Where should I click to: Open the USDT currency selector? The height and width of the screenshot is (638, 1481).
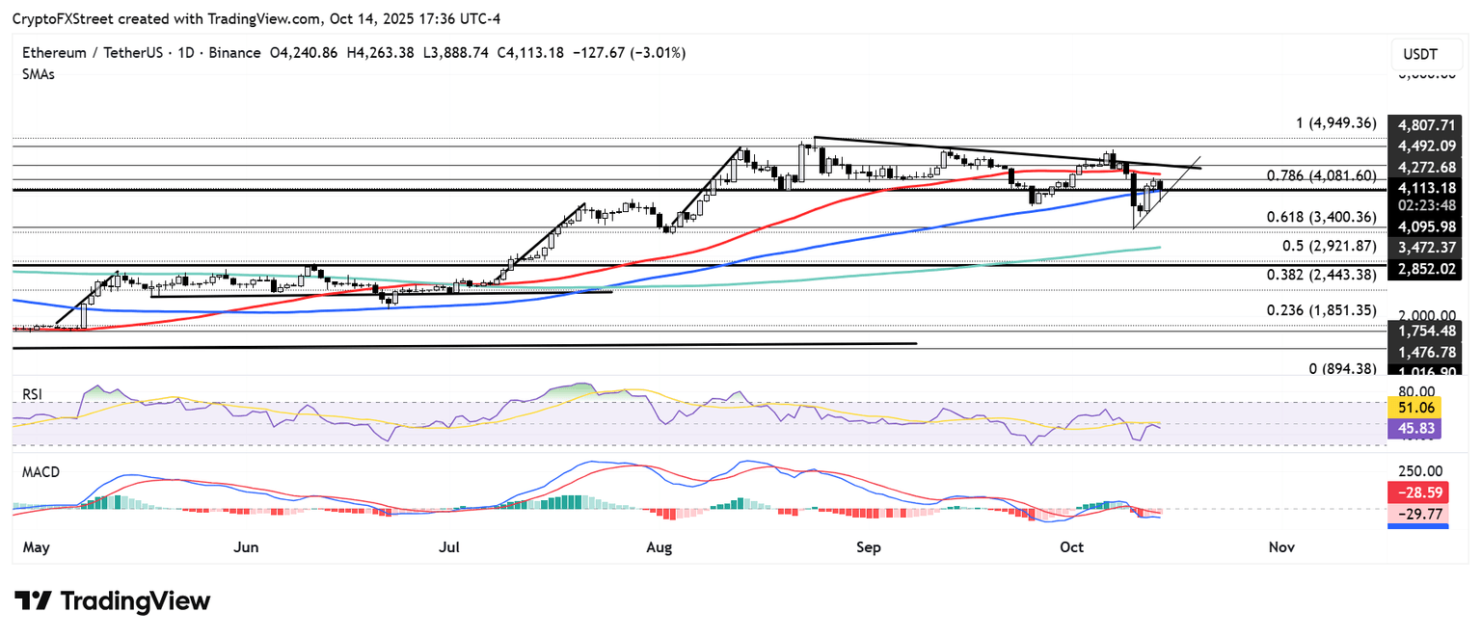click(1419, 54)
